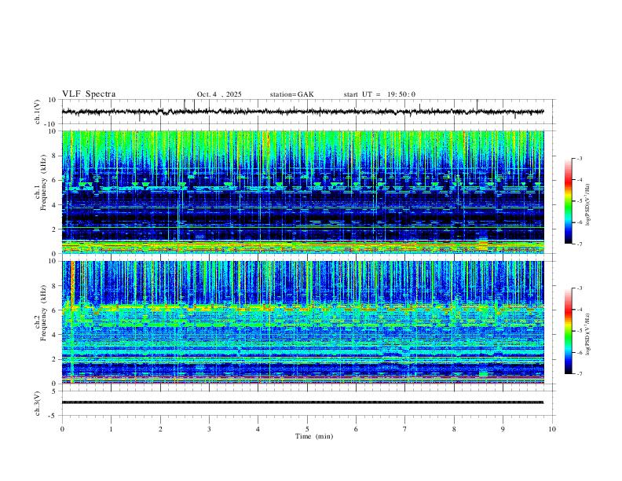The image size is (622, 481).
Task: Click time axis tick label "5"
Action: tap(307, 429)
